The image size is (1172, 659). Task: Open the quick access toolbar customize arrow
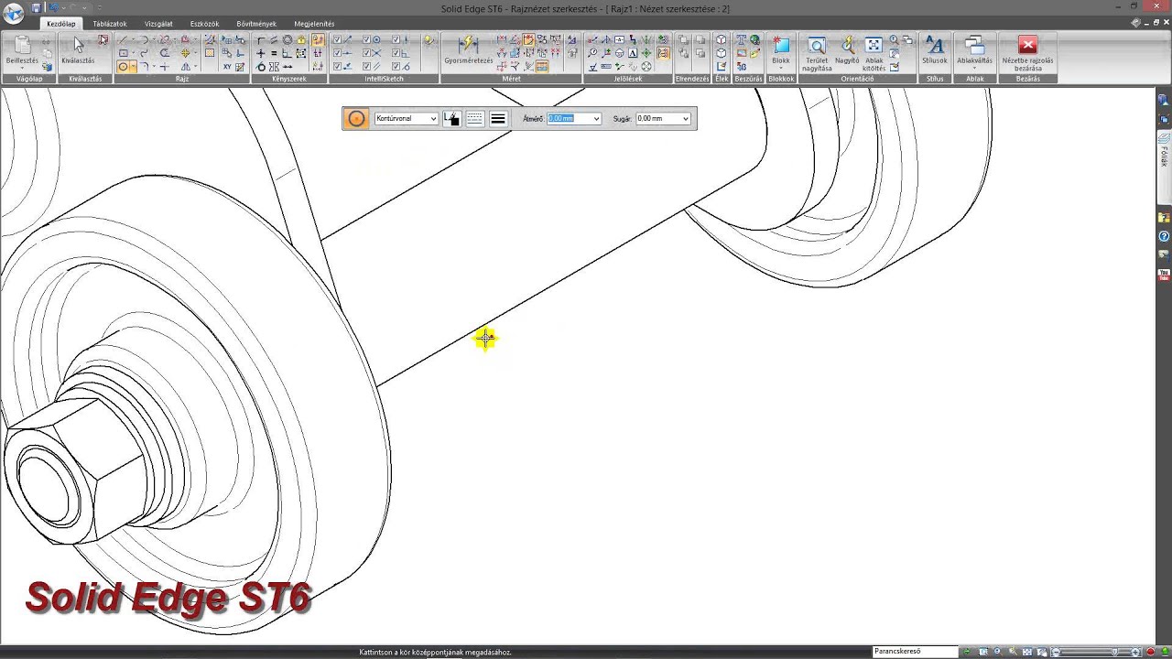click(x=100, y=7)
